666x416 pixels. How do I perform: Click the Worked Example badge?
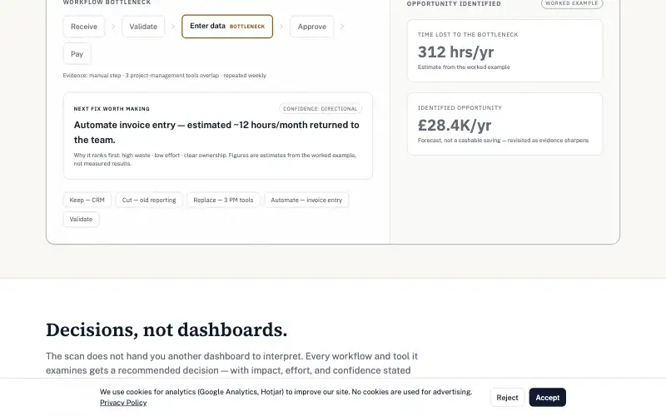572,3
